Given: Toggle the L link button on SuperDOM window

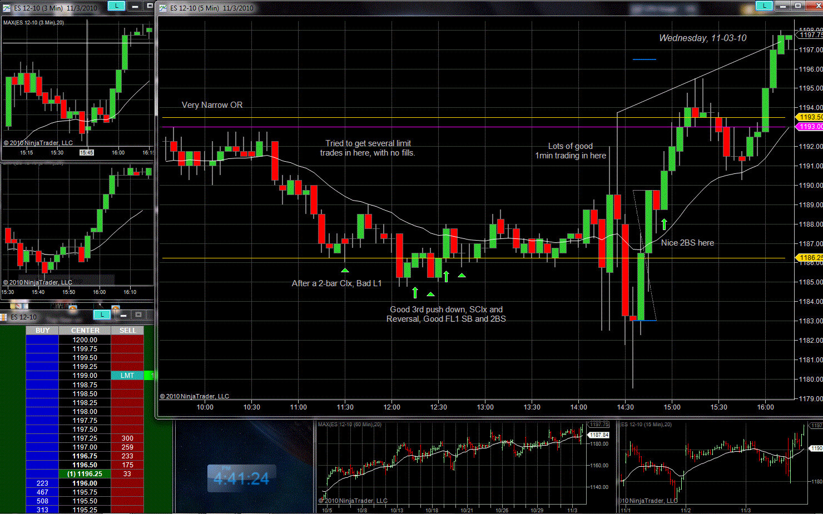Looking at the screenshot, I should click(102, 315).
